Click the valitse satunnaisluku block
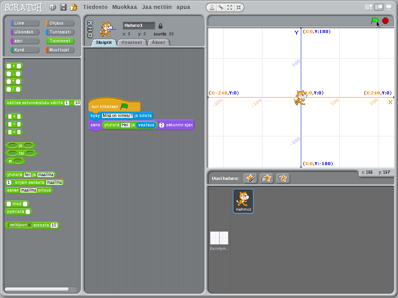 [43, 103]
